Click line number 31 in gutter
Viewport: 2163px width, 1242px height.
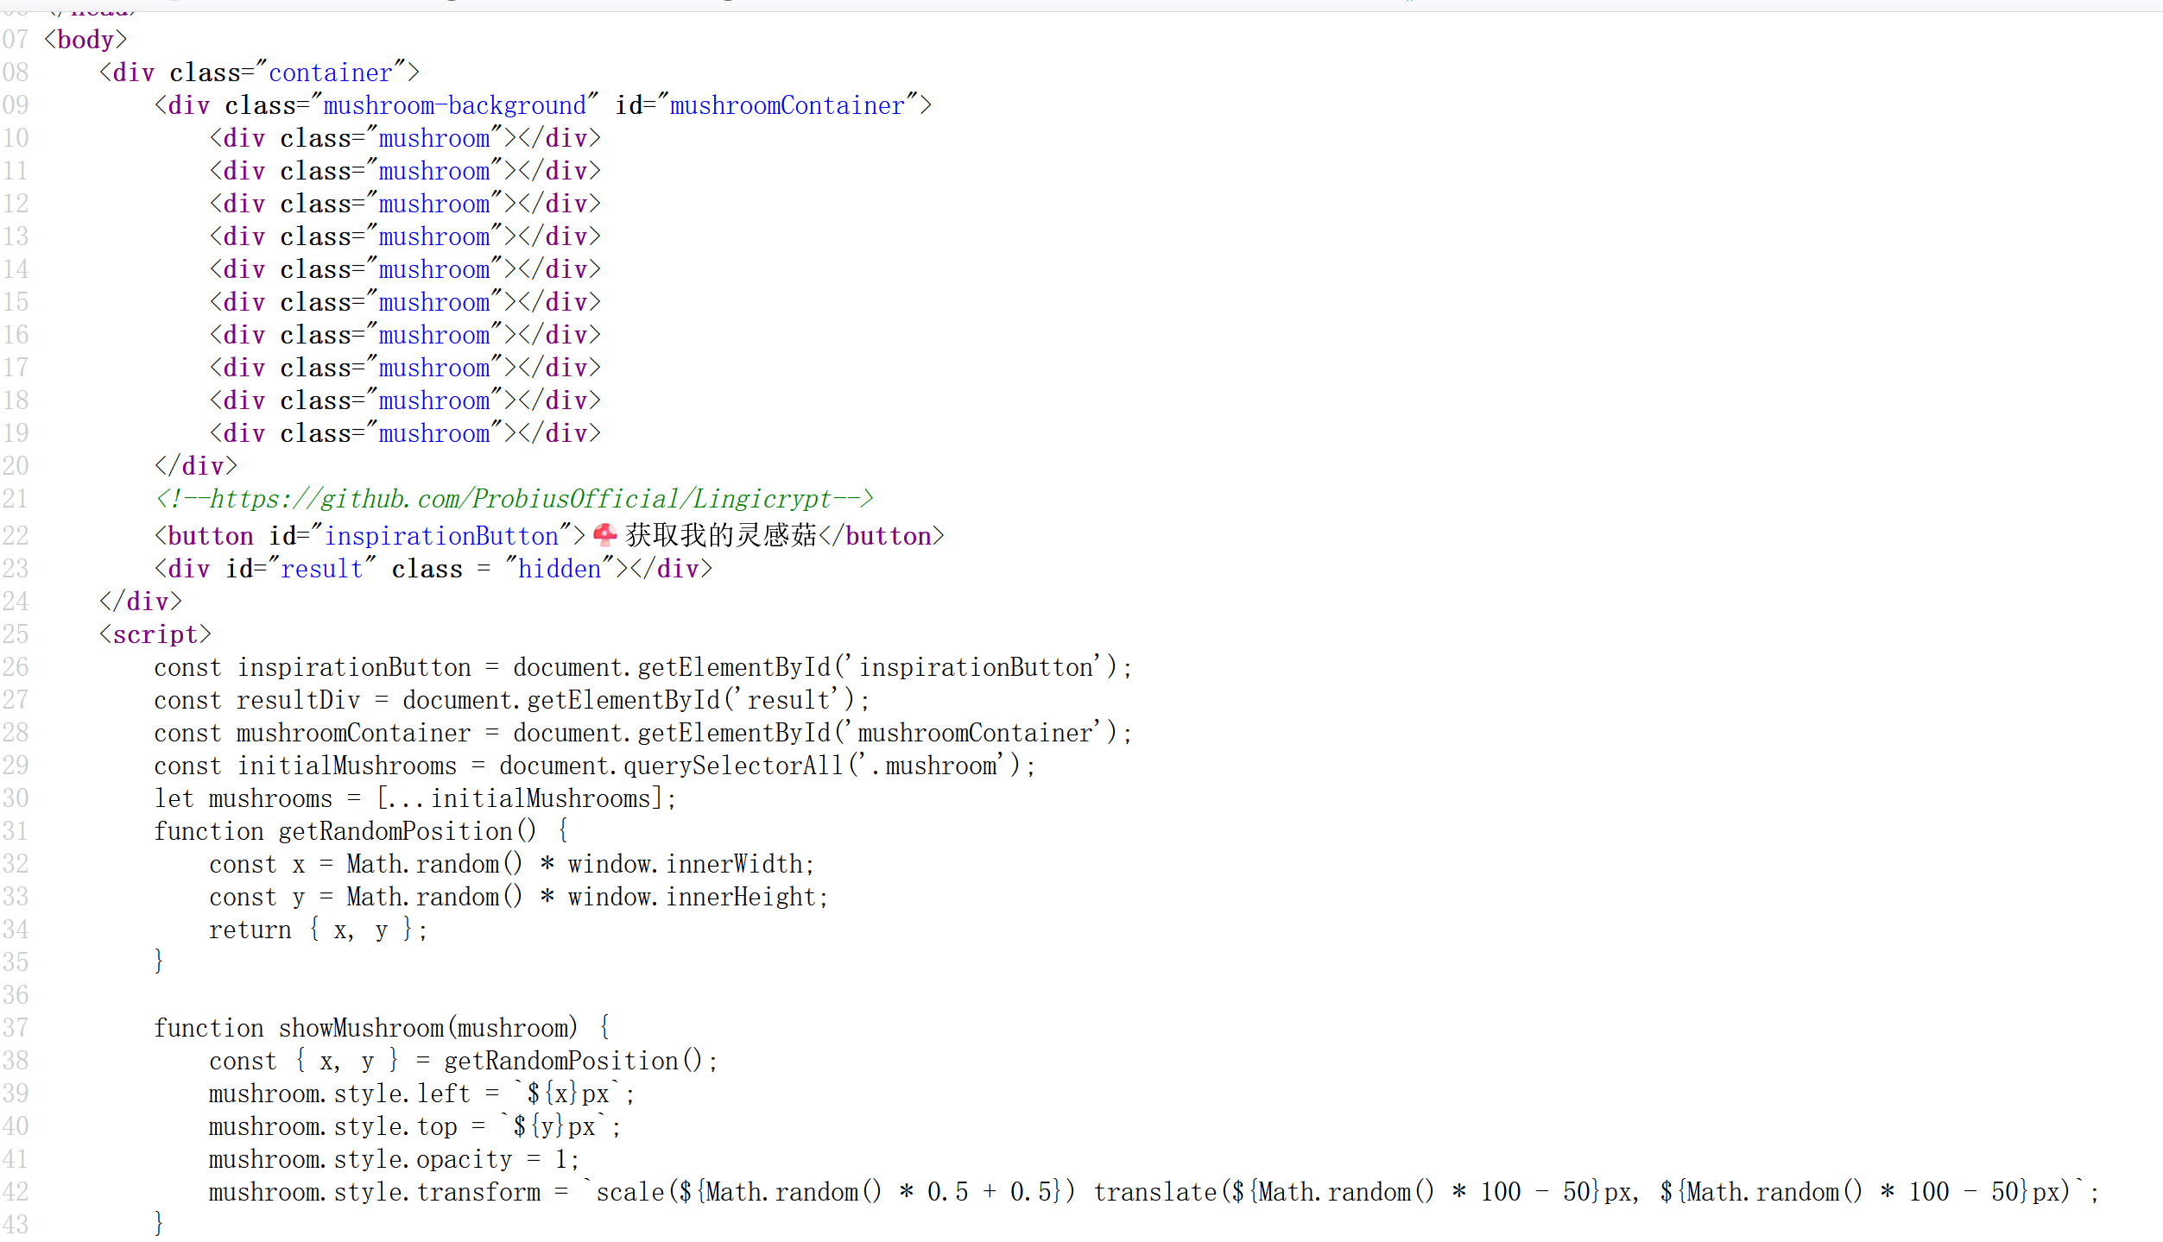click(x=16, y=831)
